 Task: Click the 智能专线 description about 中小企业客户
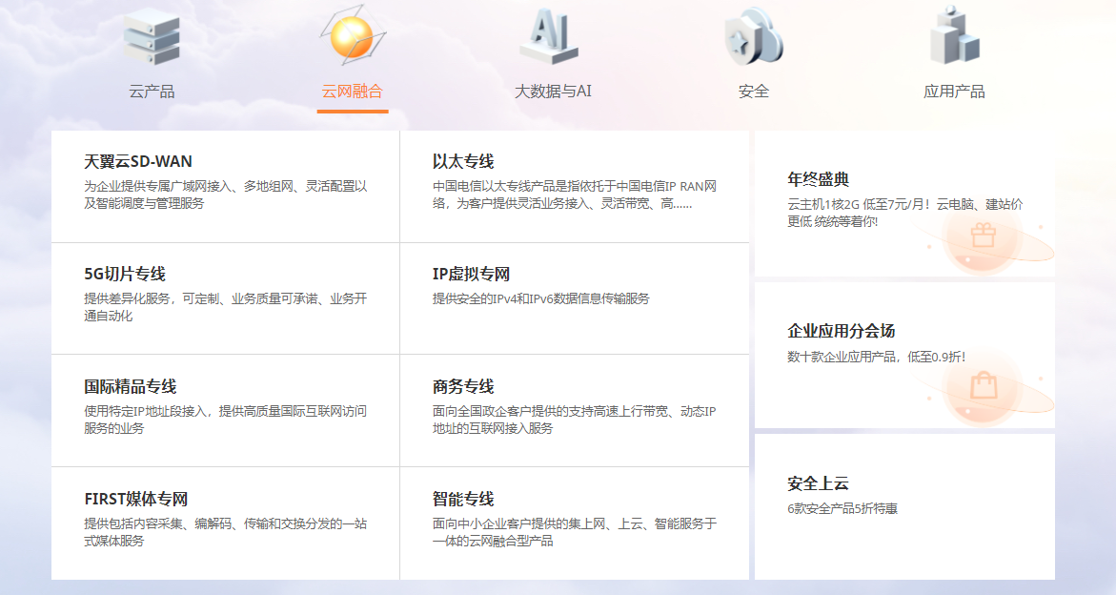point(575,532)
